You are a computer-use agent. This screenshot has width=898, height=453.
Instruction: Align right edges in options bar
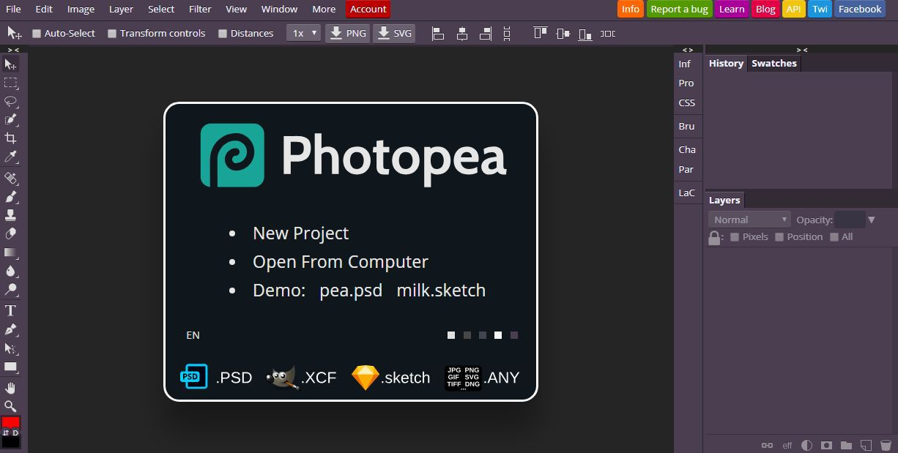486,34
